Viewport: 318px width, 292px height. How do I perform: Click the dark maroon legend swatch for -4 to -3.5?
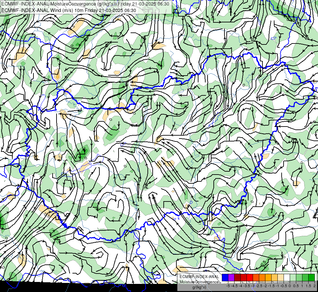pyautogui.click(x=237, y=277)
